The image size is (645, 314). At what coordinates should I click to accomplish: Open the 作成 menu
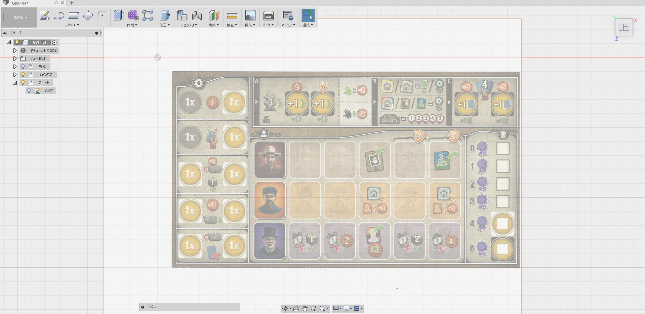132,25
